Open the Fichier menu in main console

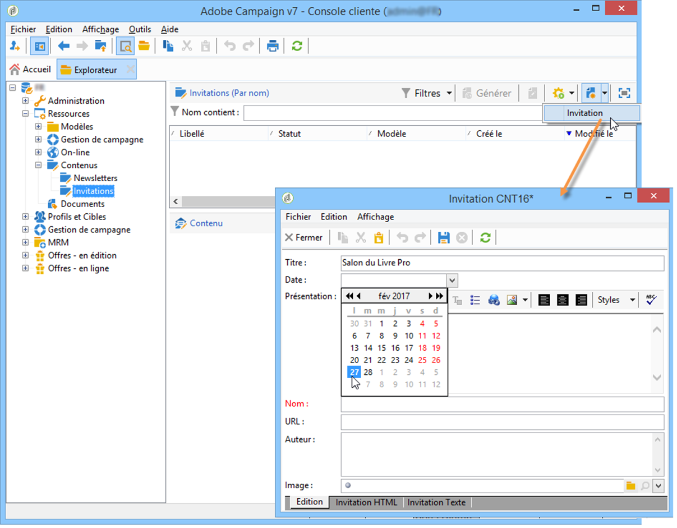coord(23,29)
